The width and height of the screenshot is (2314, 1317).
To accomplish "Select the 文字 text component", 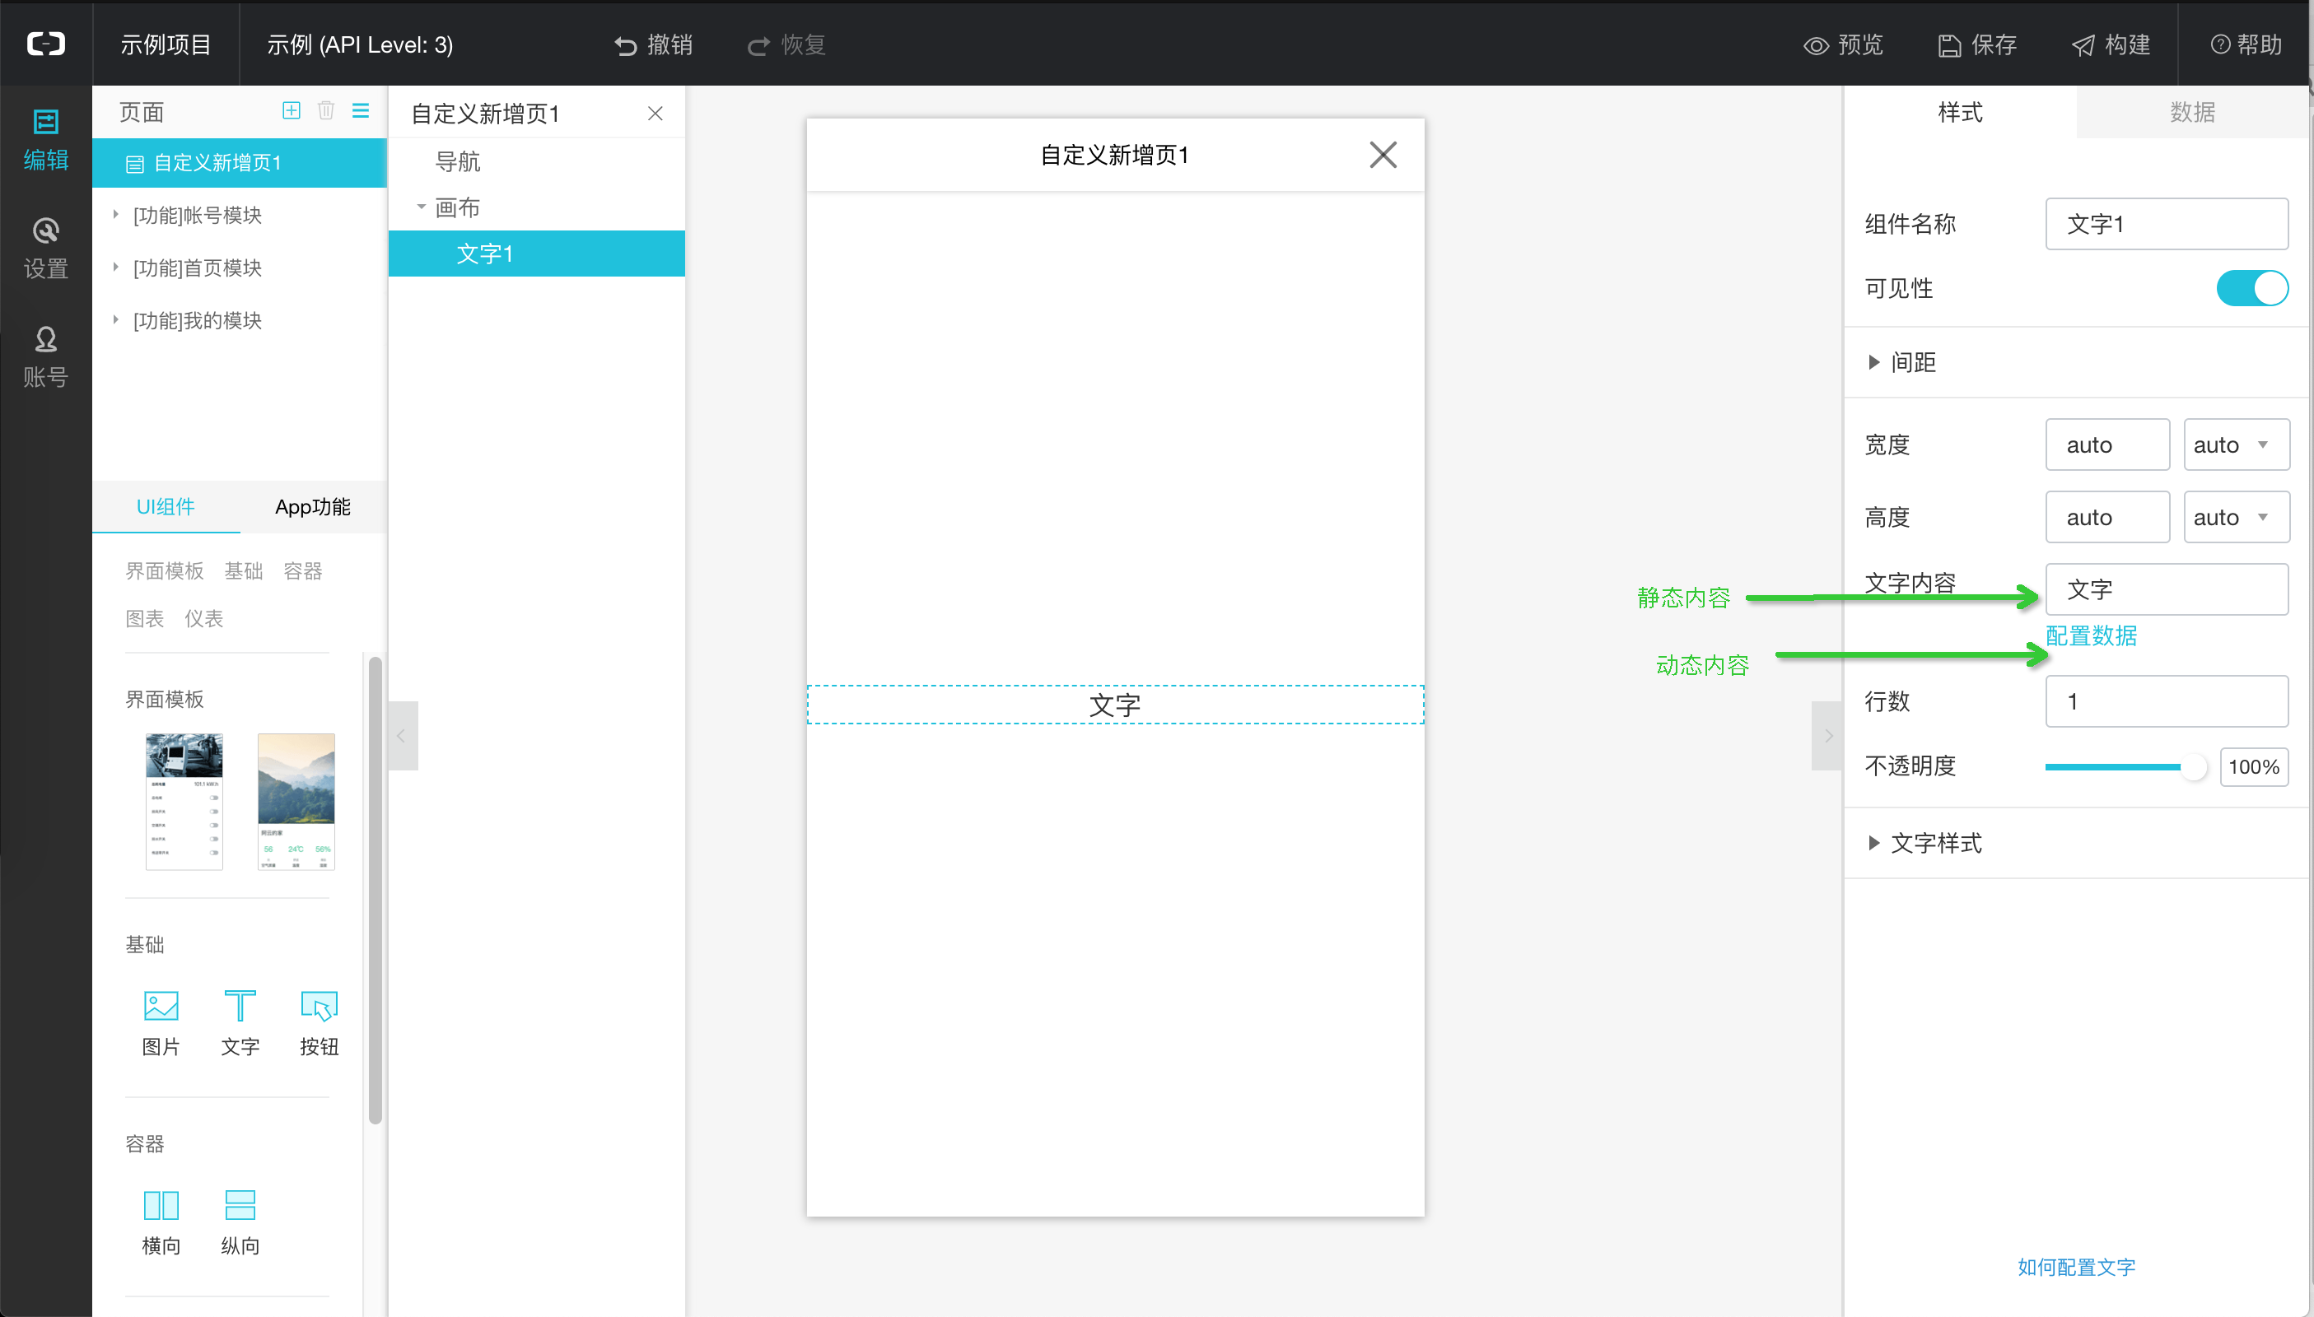I will click(x=240, y=1023).
